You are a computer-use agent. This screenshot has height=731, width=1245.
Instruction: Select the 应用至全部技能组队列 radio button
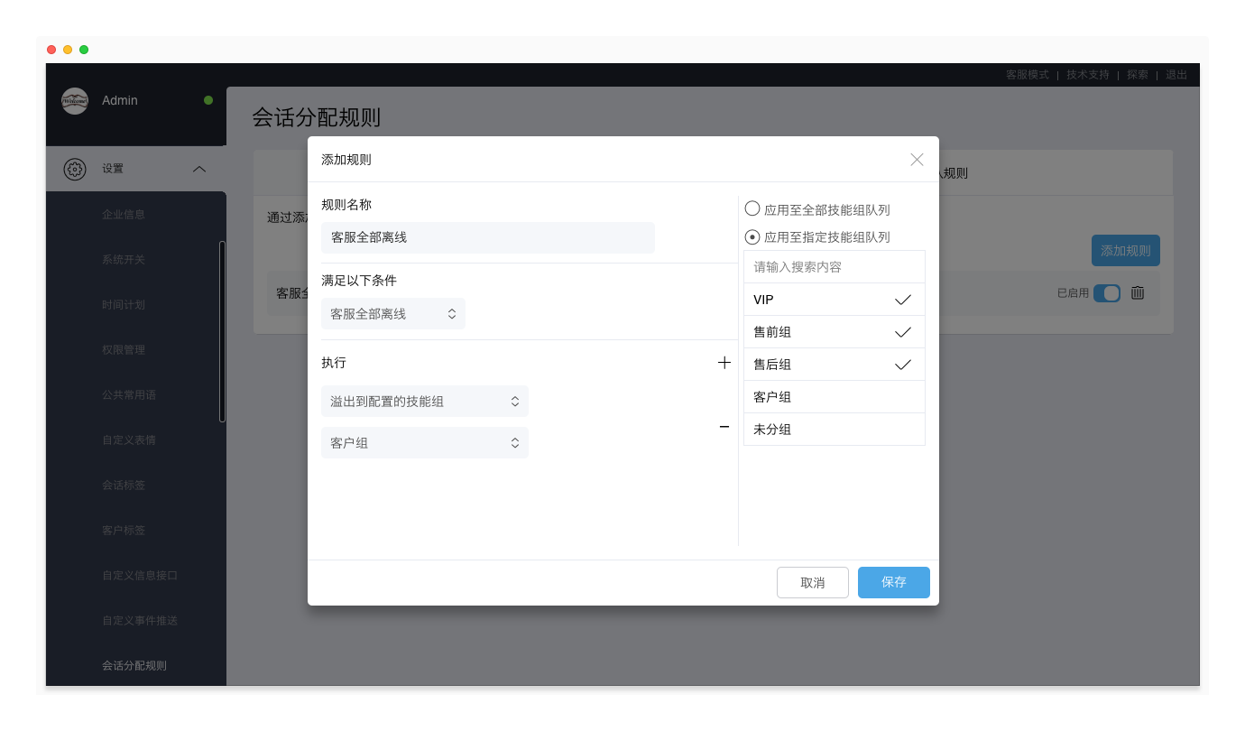pos(752,209)
